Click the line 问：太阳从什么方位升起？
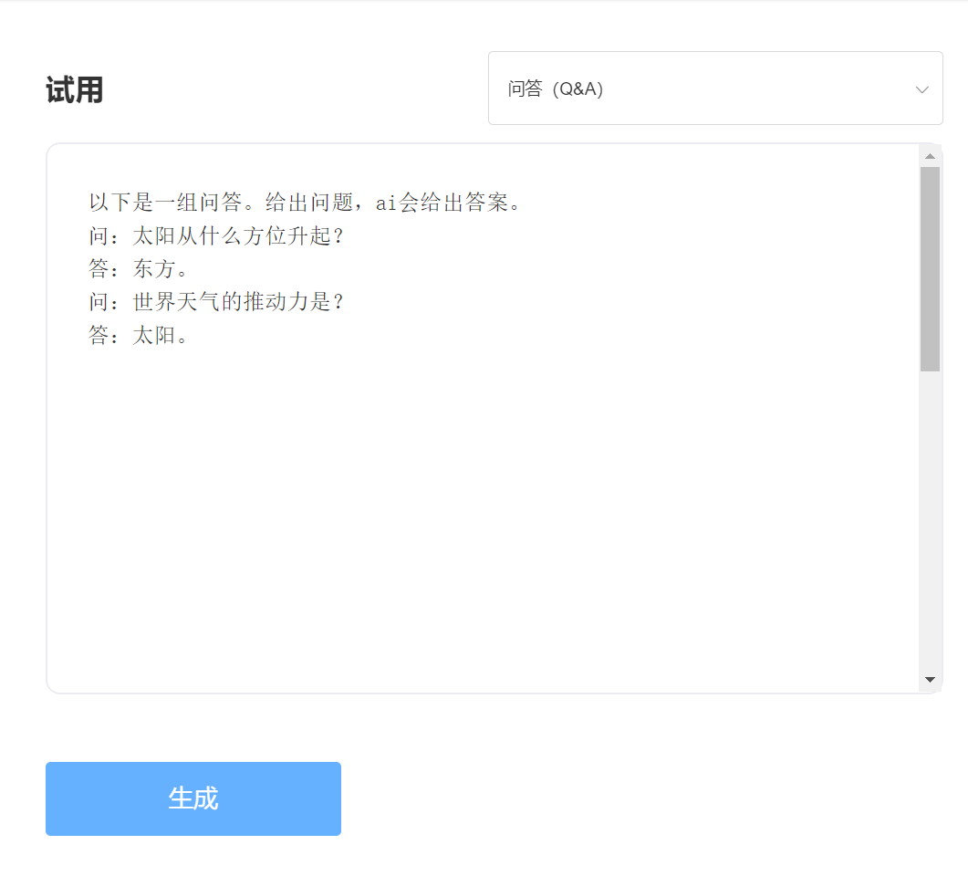 [x=217, y=235]
